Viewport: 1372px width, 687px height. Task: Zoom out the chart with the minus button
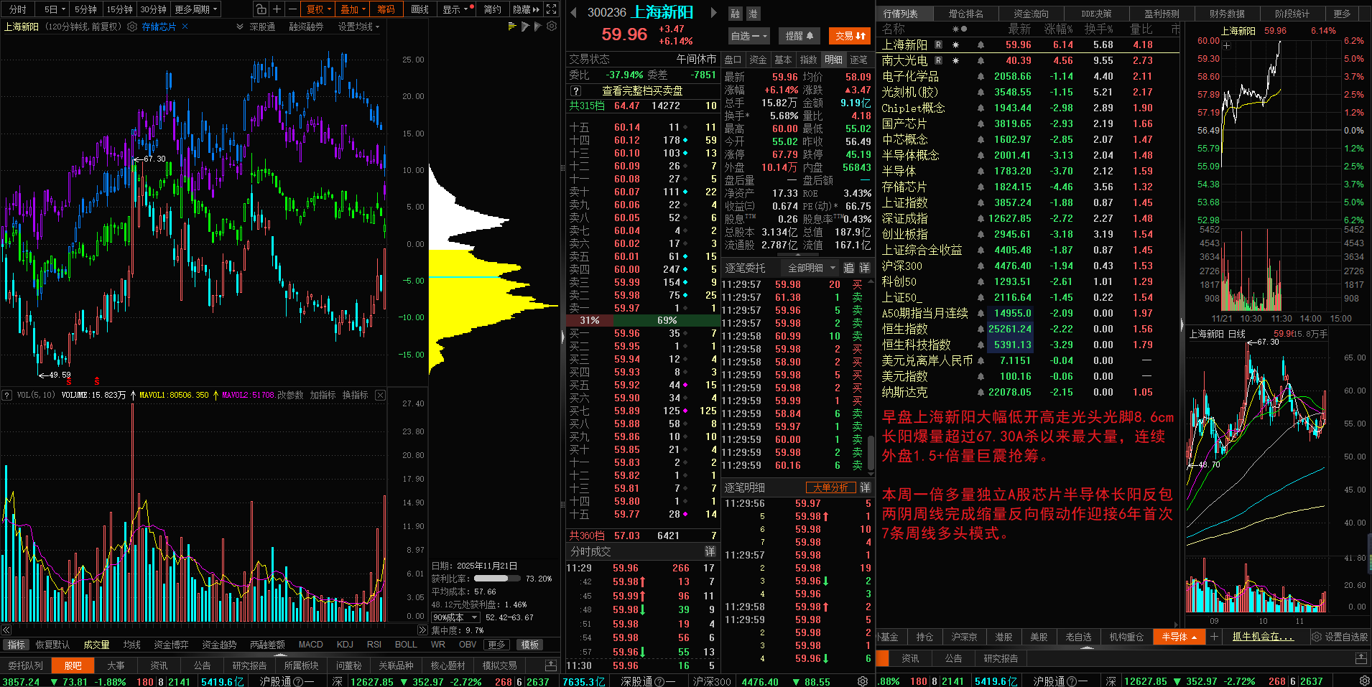coord(292,9)
